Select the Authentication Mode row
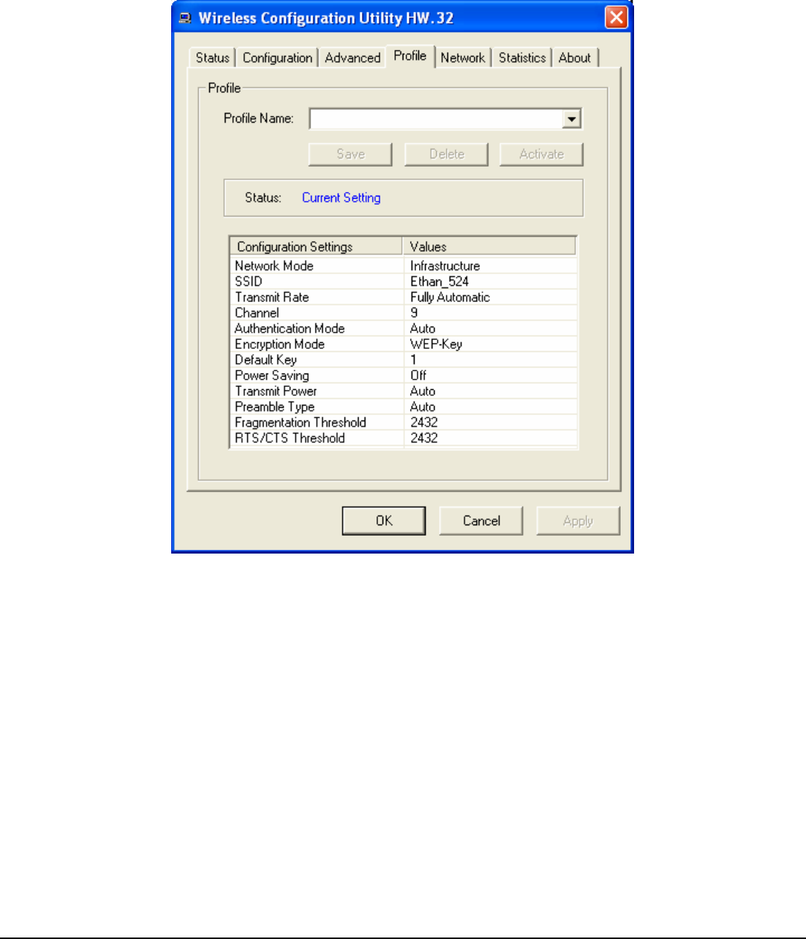 404,328
